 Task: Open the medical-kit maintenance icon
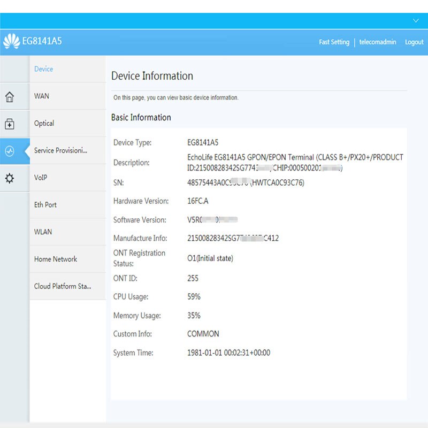pyautogui.click(x=10, y=124)
